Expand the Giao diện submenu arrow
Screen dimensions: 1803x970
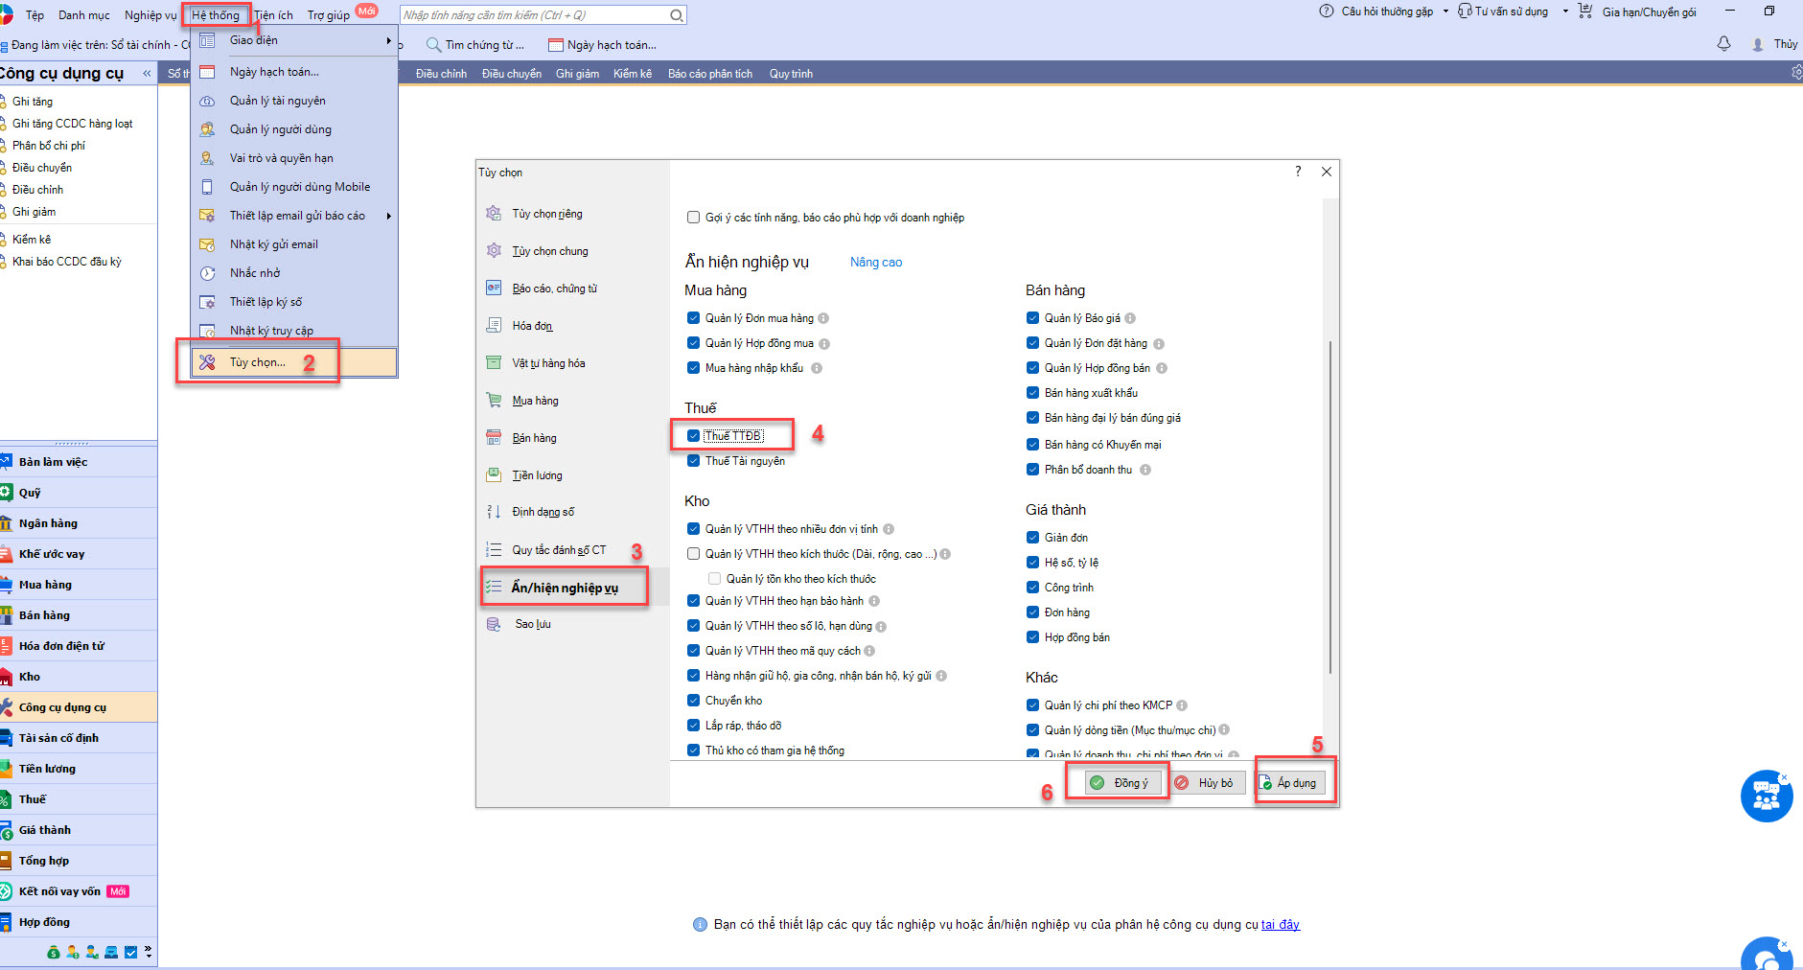click(388, 40)
